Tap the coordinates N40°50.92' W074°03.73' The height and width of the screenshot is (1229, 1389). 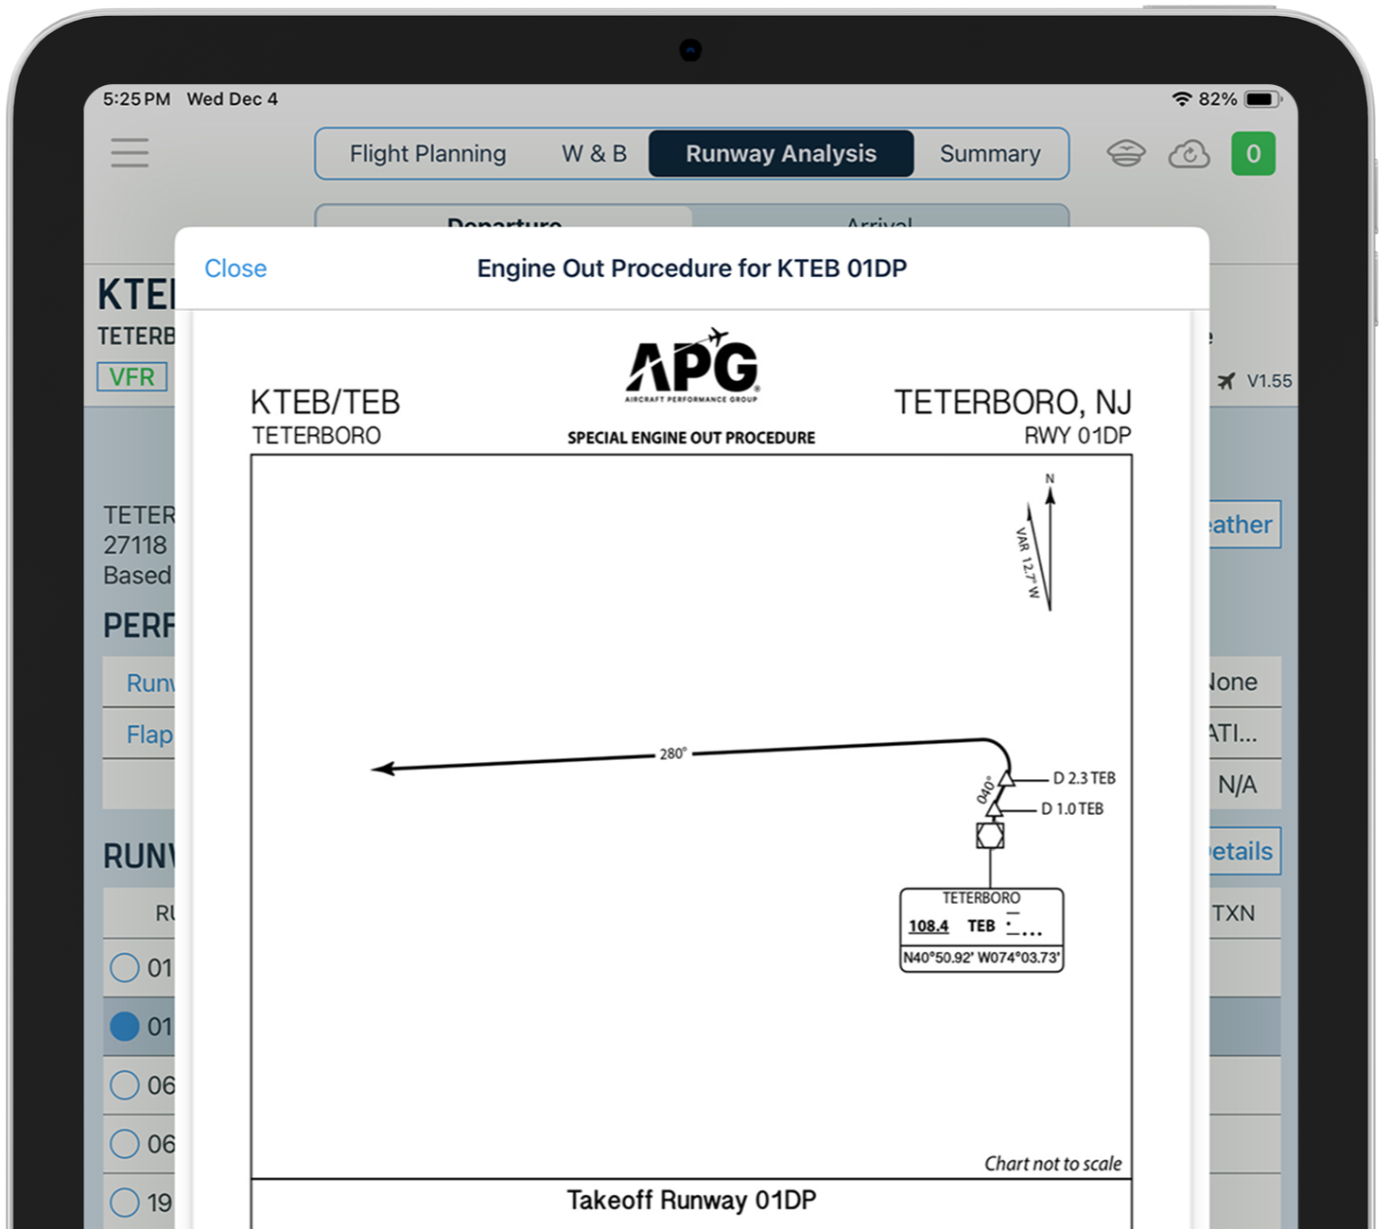(x=981, y=958)
